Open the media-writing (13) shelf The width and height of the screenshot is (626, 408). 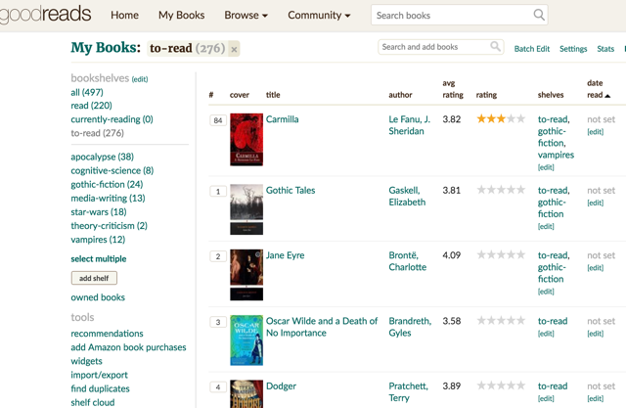[x=108, y=198]
